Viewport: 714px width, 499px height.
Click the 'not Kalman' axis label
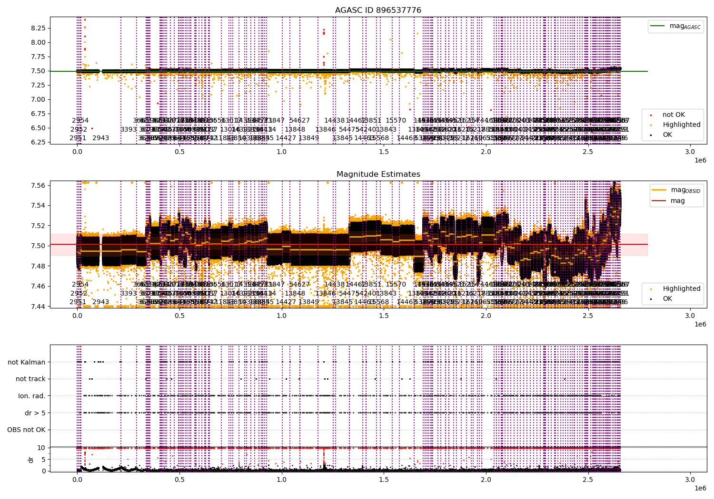tap(27, 362)
